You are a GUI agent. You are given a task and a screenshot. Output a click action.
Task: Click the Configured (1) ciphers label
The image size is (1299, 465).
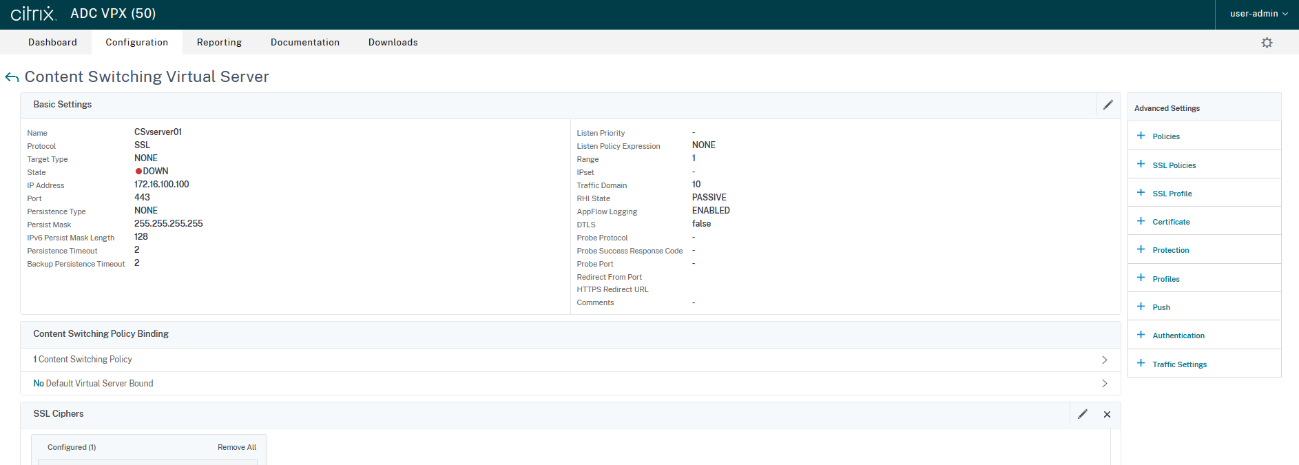tap(72, 447)
